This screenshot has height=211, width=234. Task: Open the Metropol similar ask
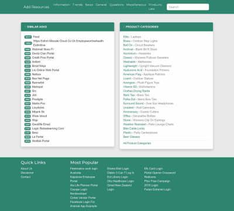(x=37, y=87)
